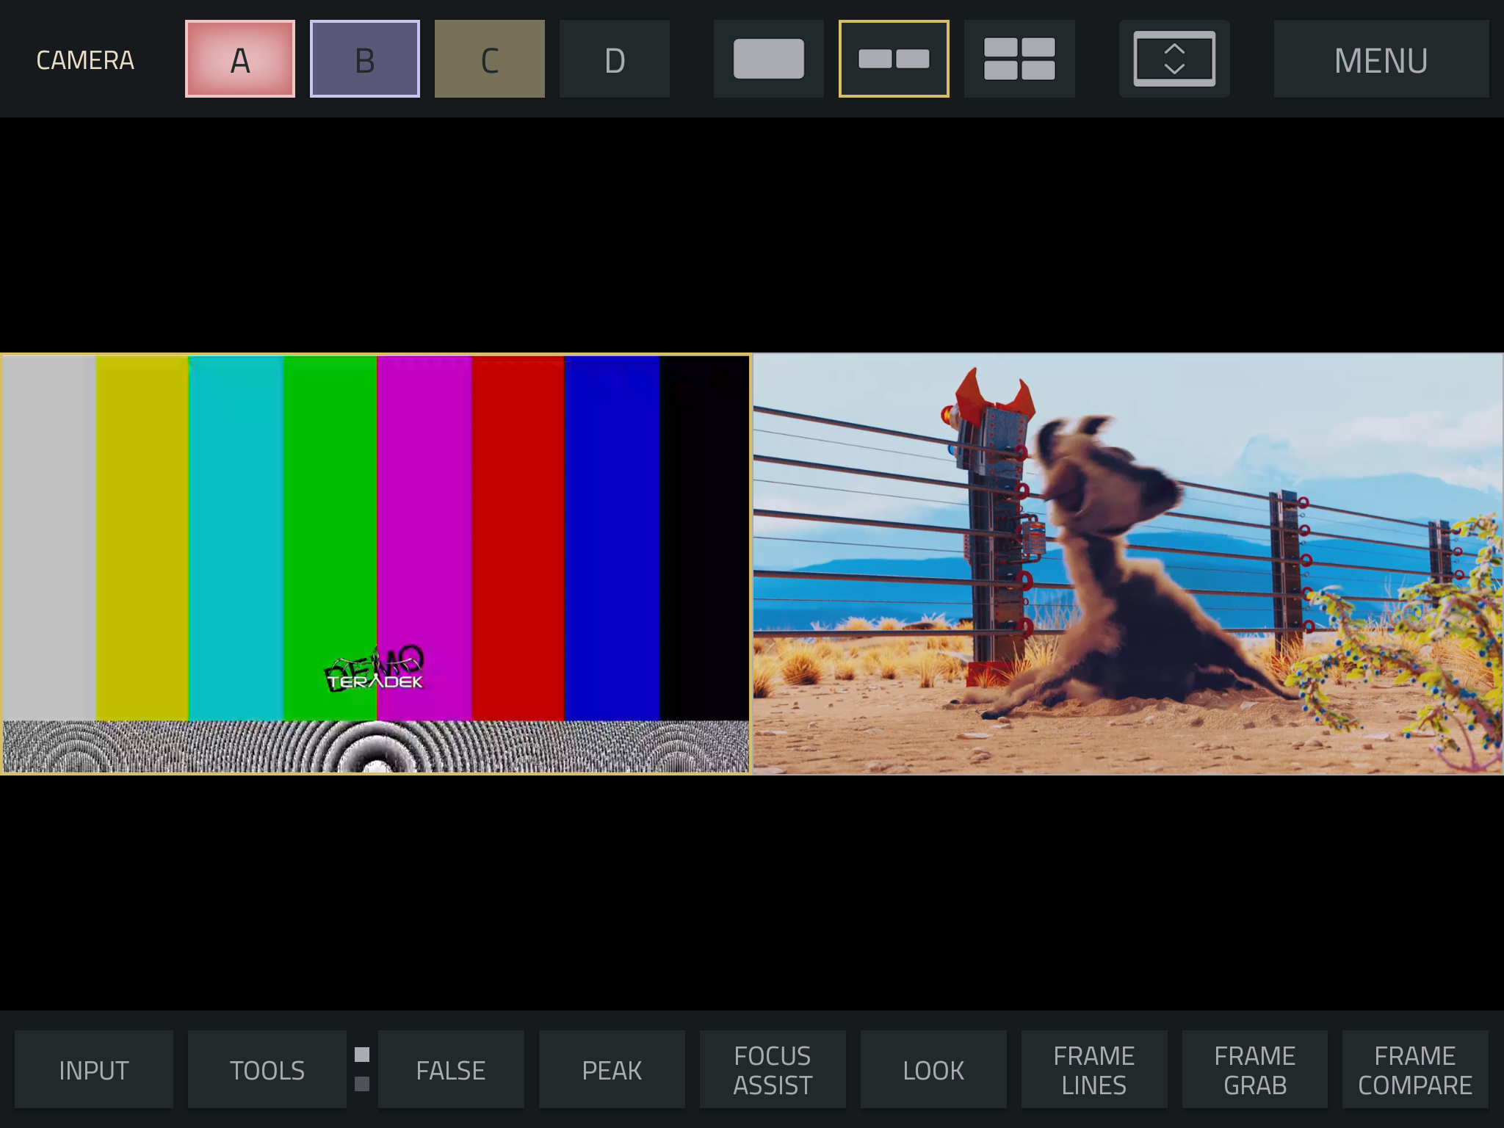Open the INPUT settings
Viewport: 1504px width, 1128px height.
click(x=94, y=1069)
